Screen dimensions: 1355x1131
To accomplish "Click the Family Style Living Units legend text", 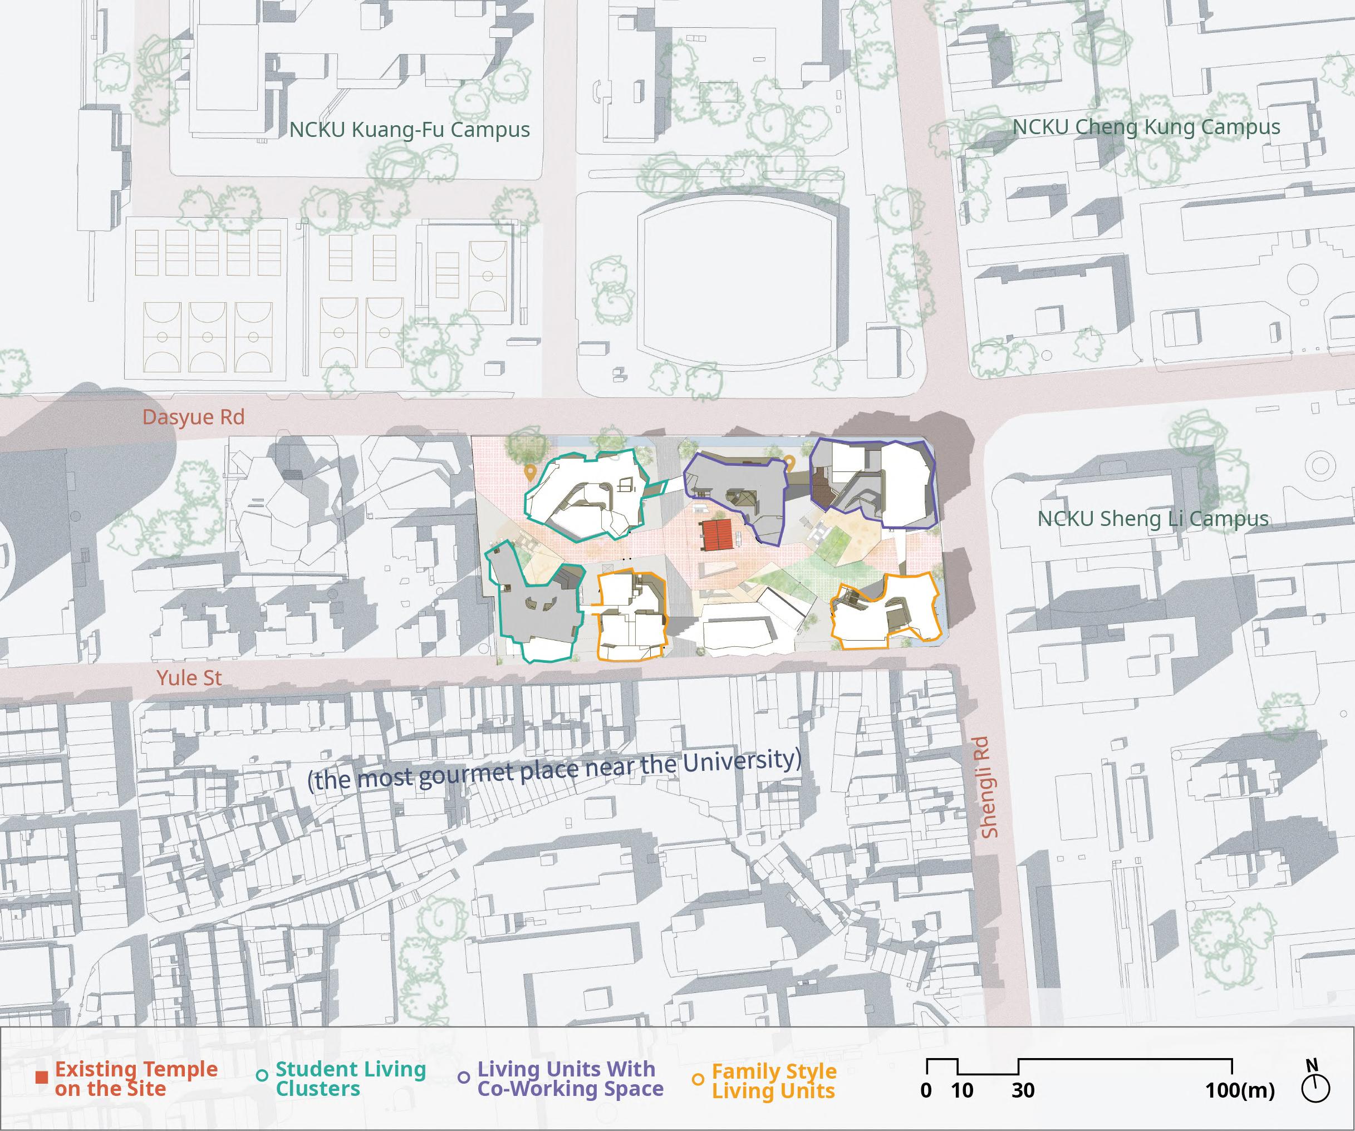I will [x=774, y=1081].
